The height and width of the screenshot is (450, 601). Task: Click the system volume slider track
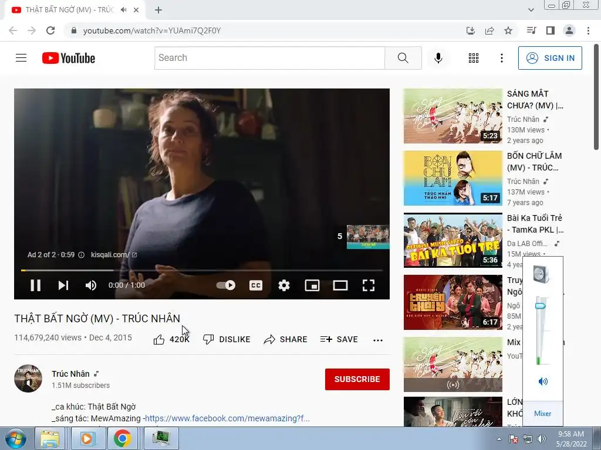coord(540,330)
